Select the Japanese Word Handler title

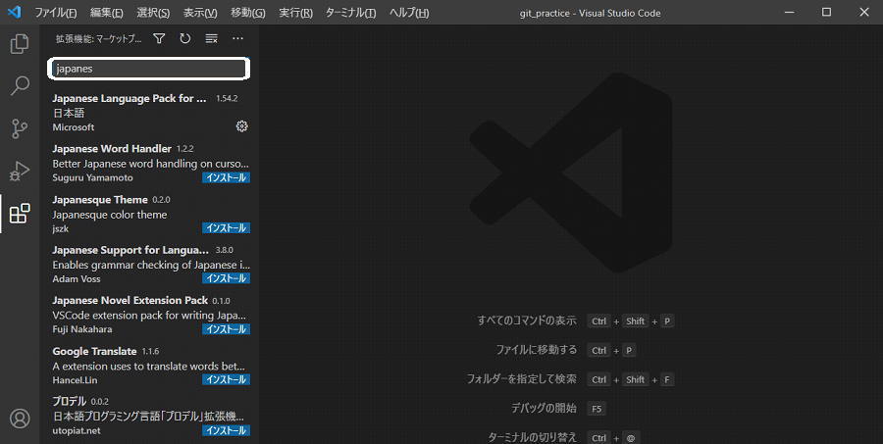(112, 149)
